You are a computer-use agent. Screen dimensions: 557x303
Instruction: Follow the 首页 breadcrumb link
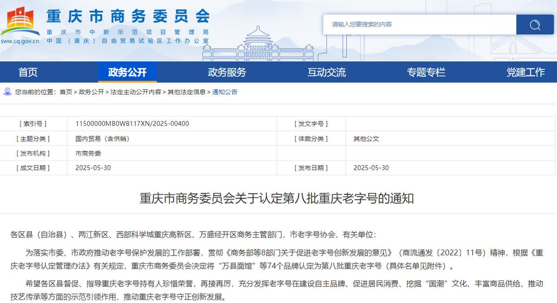(x=66, y=92)
